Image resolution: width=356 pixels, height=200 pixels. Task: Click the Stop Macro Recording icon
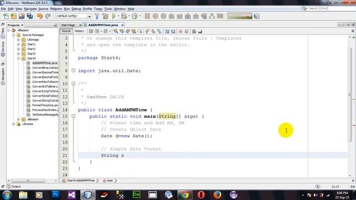point(186,31)
